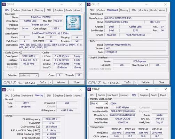Select the About tab in the Mainboard window
Viewport: 175px width, 139px height.
coord(162,10)
